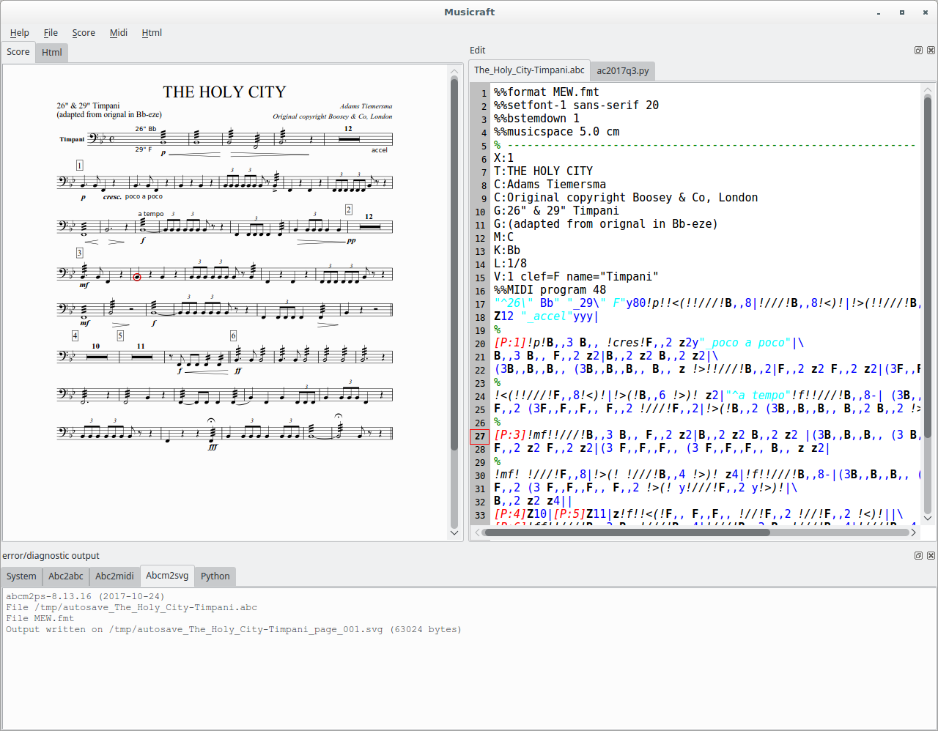This screenshot has height=731, width=938.
Task: Show the Abc2midi output tab
Action: (115, 576)
